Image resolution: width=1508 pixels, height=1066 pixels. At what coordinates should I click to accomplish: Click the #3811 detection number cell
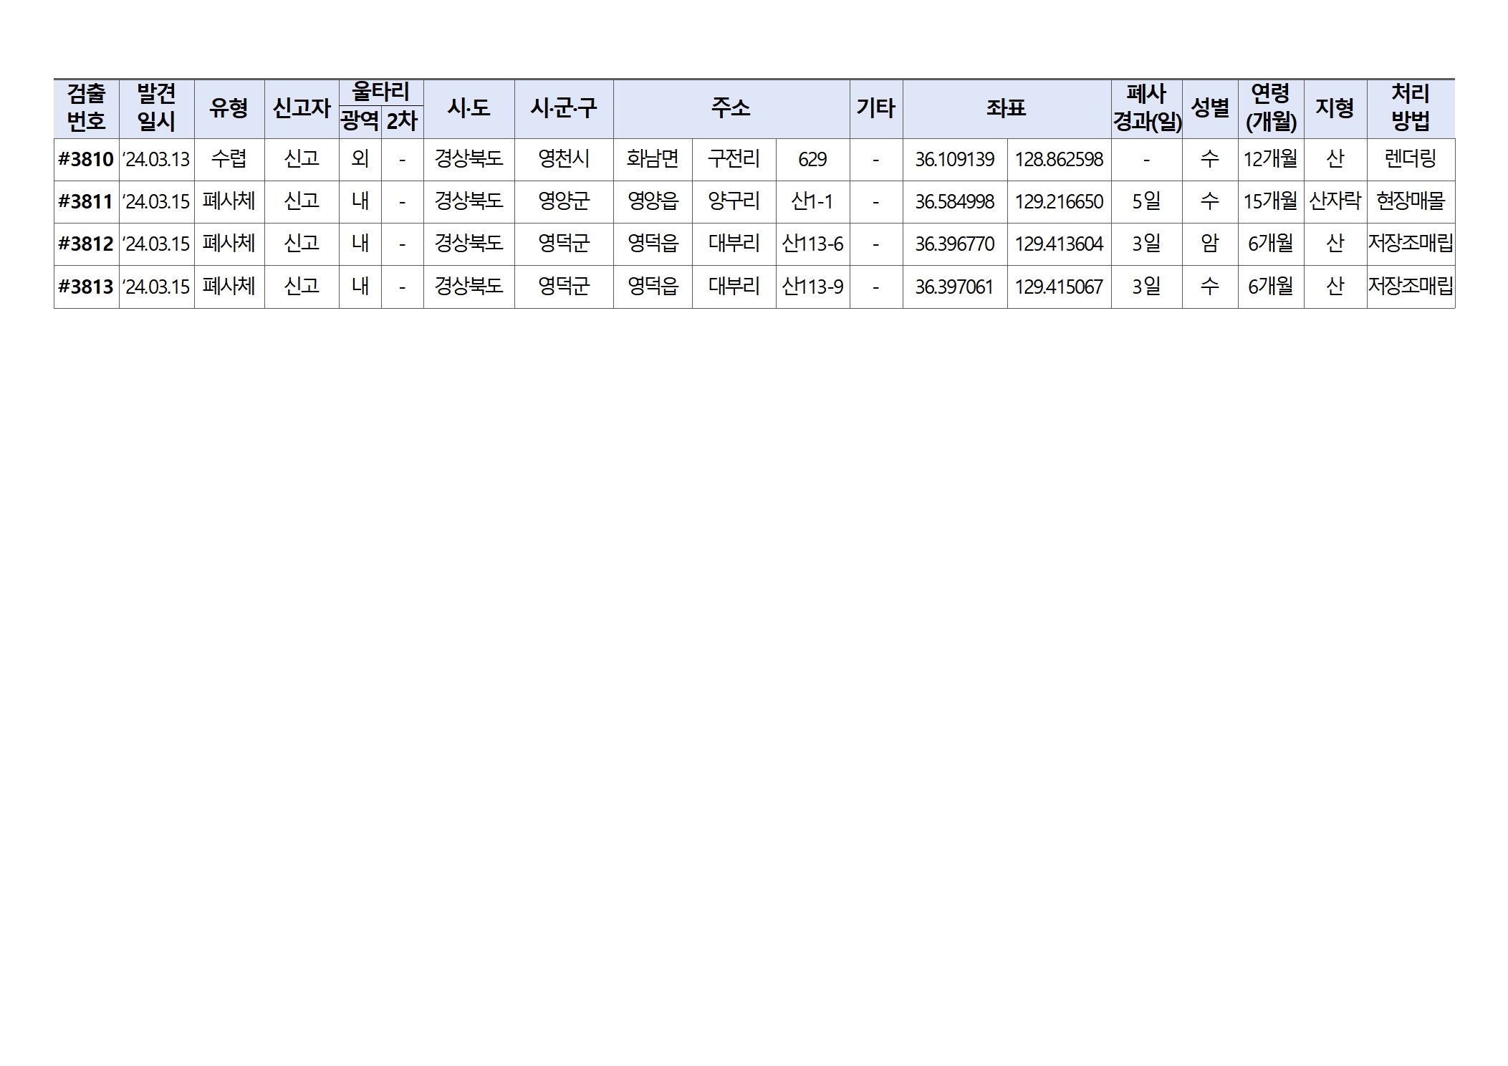(86, 201)
